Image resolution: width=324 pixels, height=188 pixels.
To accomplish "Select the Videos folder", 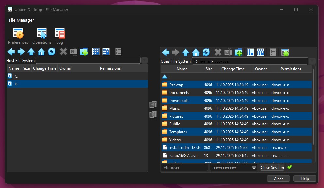I will click(236, 140).
